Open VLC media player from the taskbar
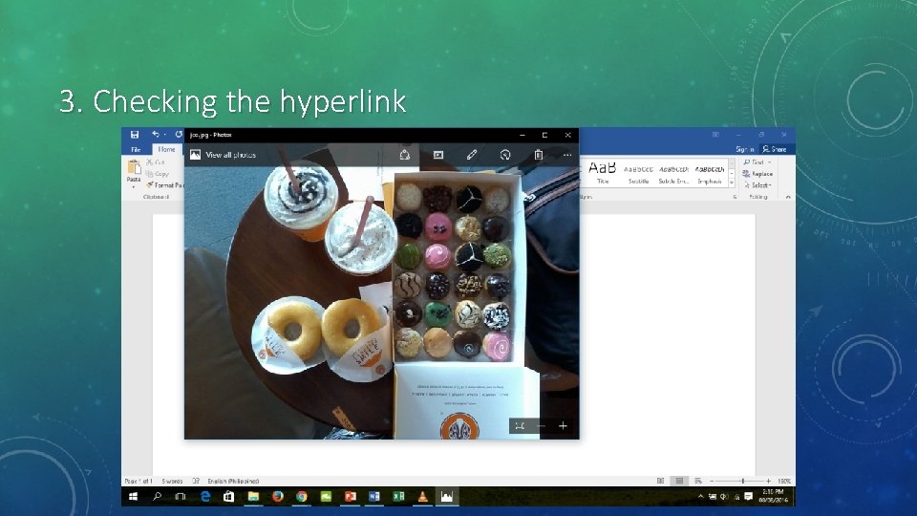Image resolution: width=917 pixels, height=516 pixels. click(422, 497)
